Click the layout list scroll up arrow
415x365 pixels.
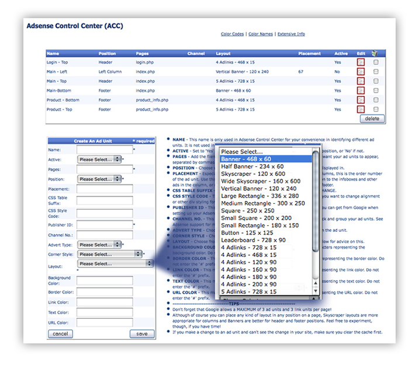(316, 283)
